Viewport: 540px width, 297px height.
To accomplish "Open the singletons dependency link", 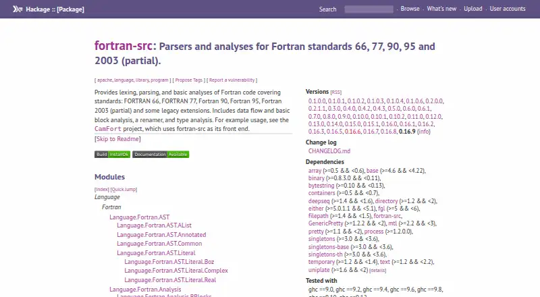I will (322, 239).
